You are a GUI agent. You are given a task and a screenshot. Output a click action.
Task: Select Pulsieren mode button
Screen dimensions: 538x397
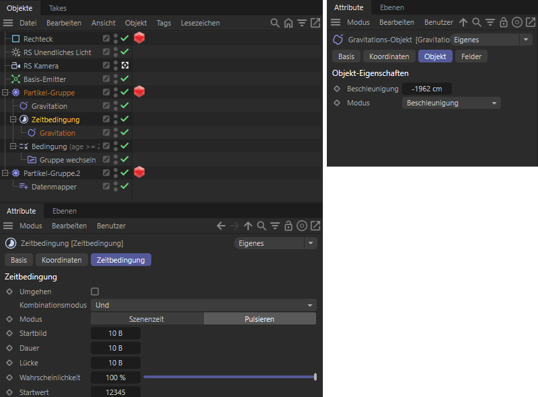tap(260, 319)
